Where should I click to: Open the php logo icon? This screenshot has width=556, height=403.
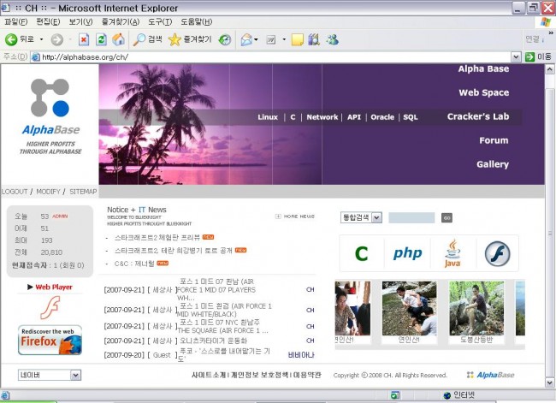pos(407,253)
